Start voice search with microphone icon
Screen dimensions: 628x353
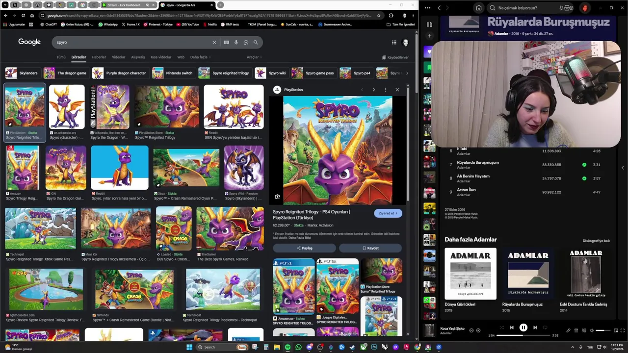tap(236, 42)
